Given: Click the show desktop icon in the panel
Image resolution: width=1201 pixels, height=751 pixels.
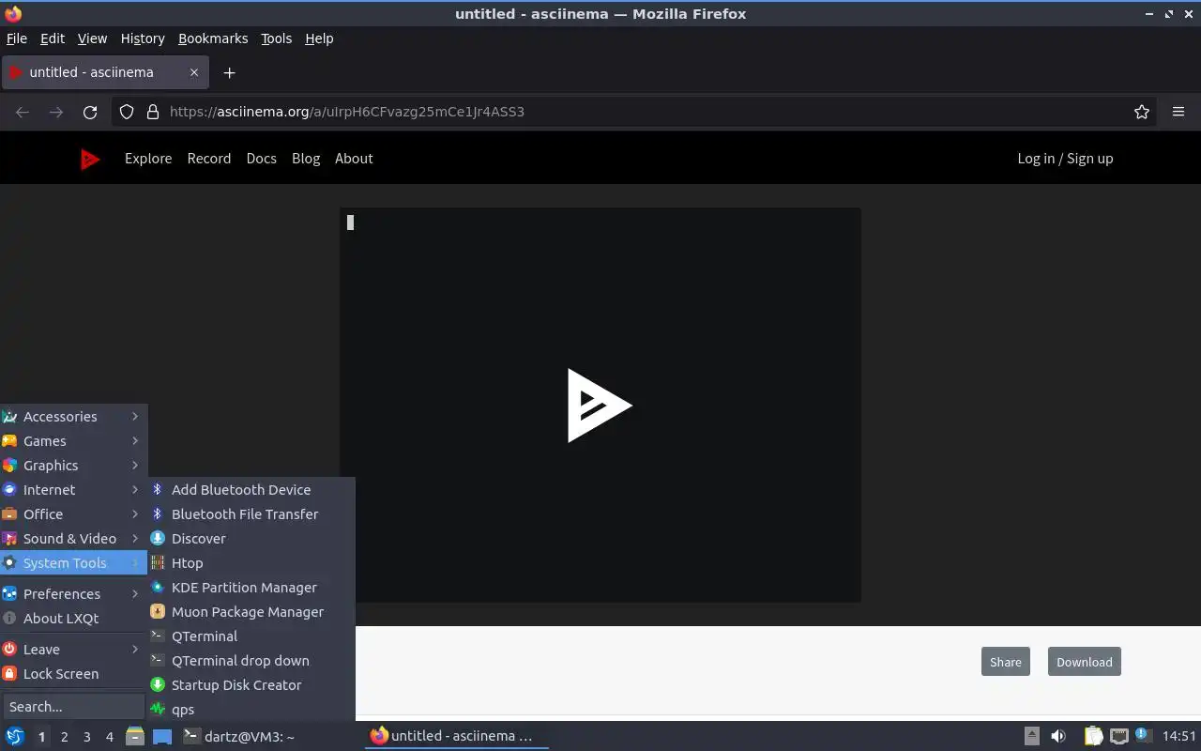Looking at the screenshot, I should coord(162,736).
